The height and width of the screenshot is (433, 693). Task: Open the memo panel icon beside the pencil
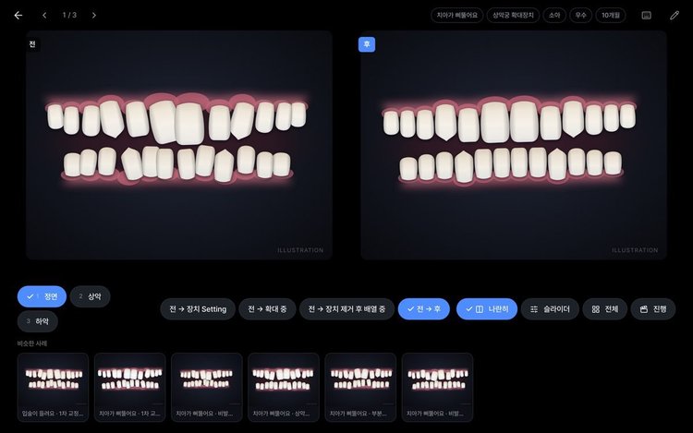tap(646, 16)
